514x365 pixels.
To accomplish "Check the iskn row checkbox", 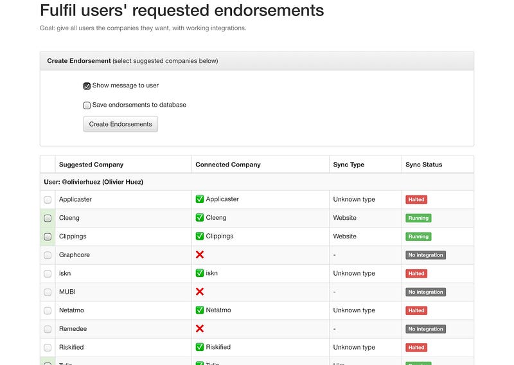I will click(48, 274).
